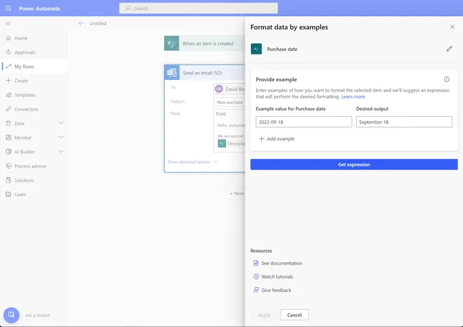Open the See documentation link
The height and width of the screenshot is (327, 463).
click(282, 263)
